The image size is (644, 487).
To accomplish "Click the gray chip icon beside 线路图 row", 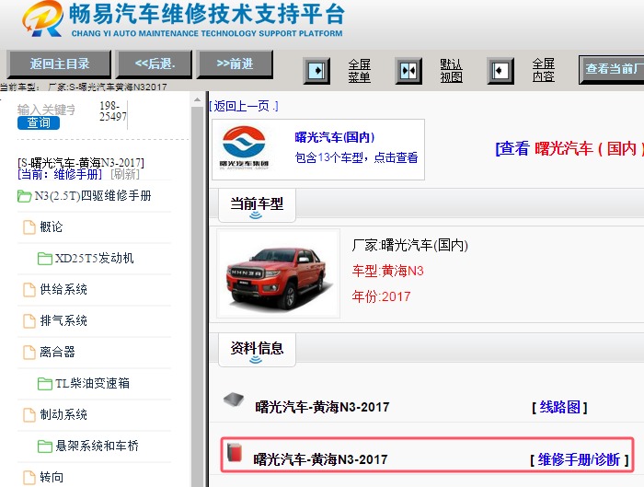I will (234, 400).
